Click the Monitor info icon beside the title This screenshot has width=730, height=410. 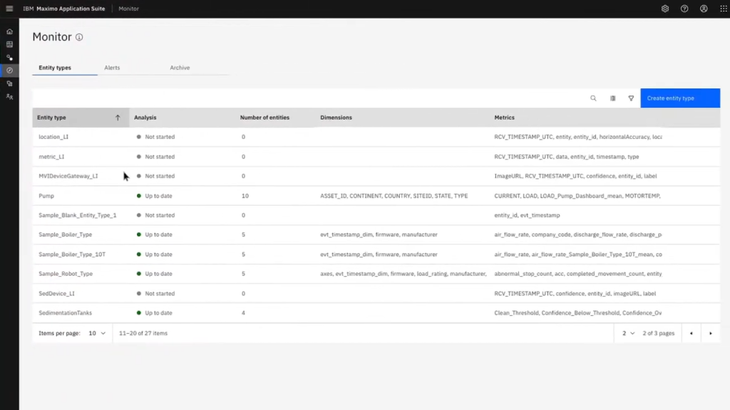pos(78,37)
